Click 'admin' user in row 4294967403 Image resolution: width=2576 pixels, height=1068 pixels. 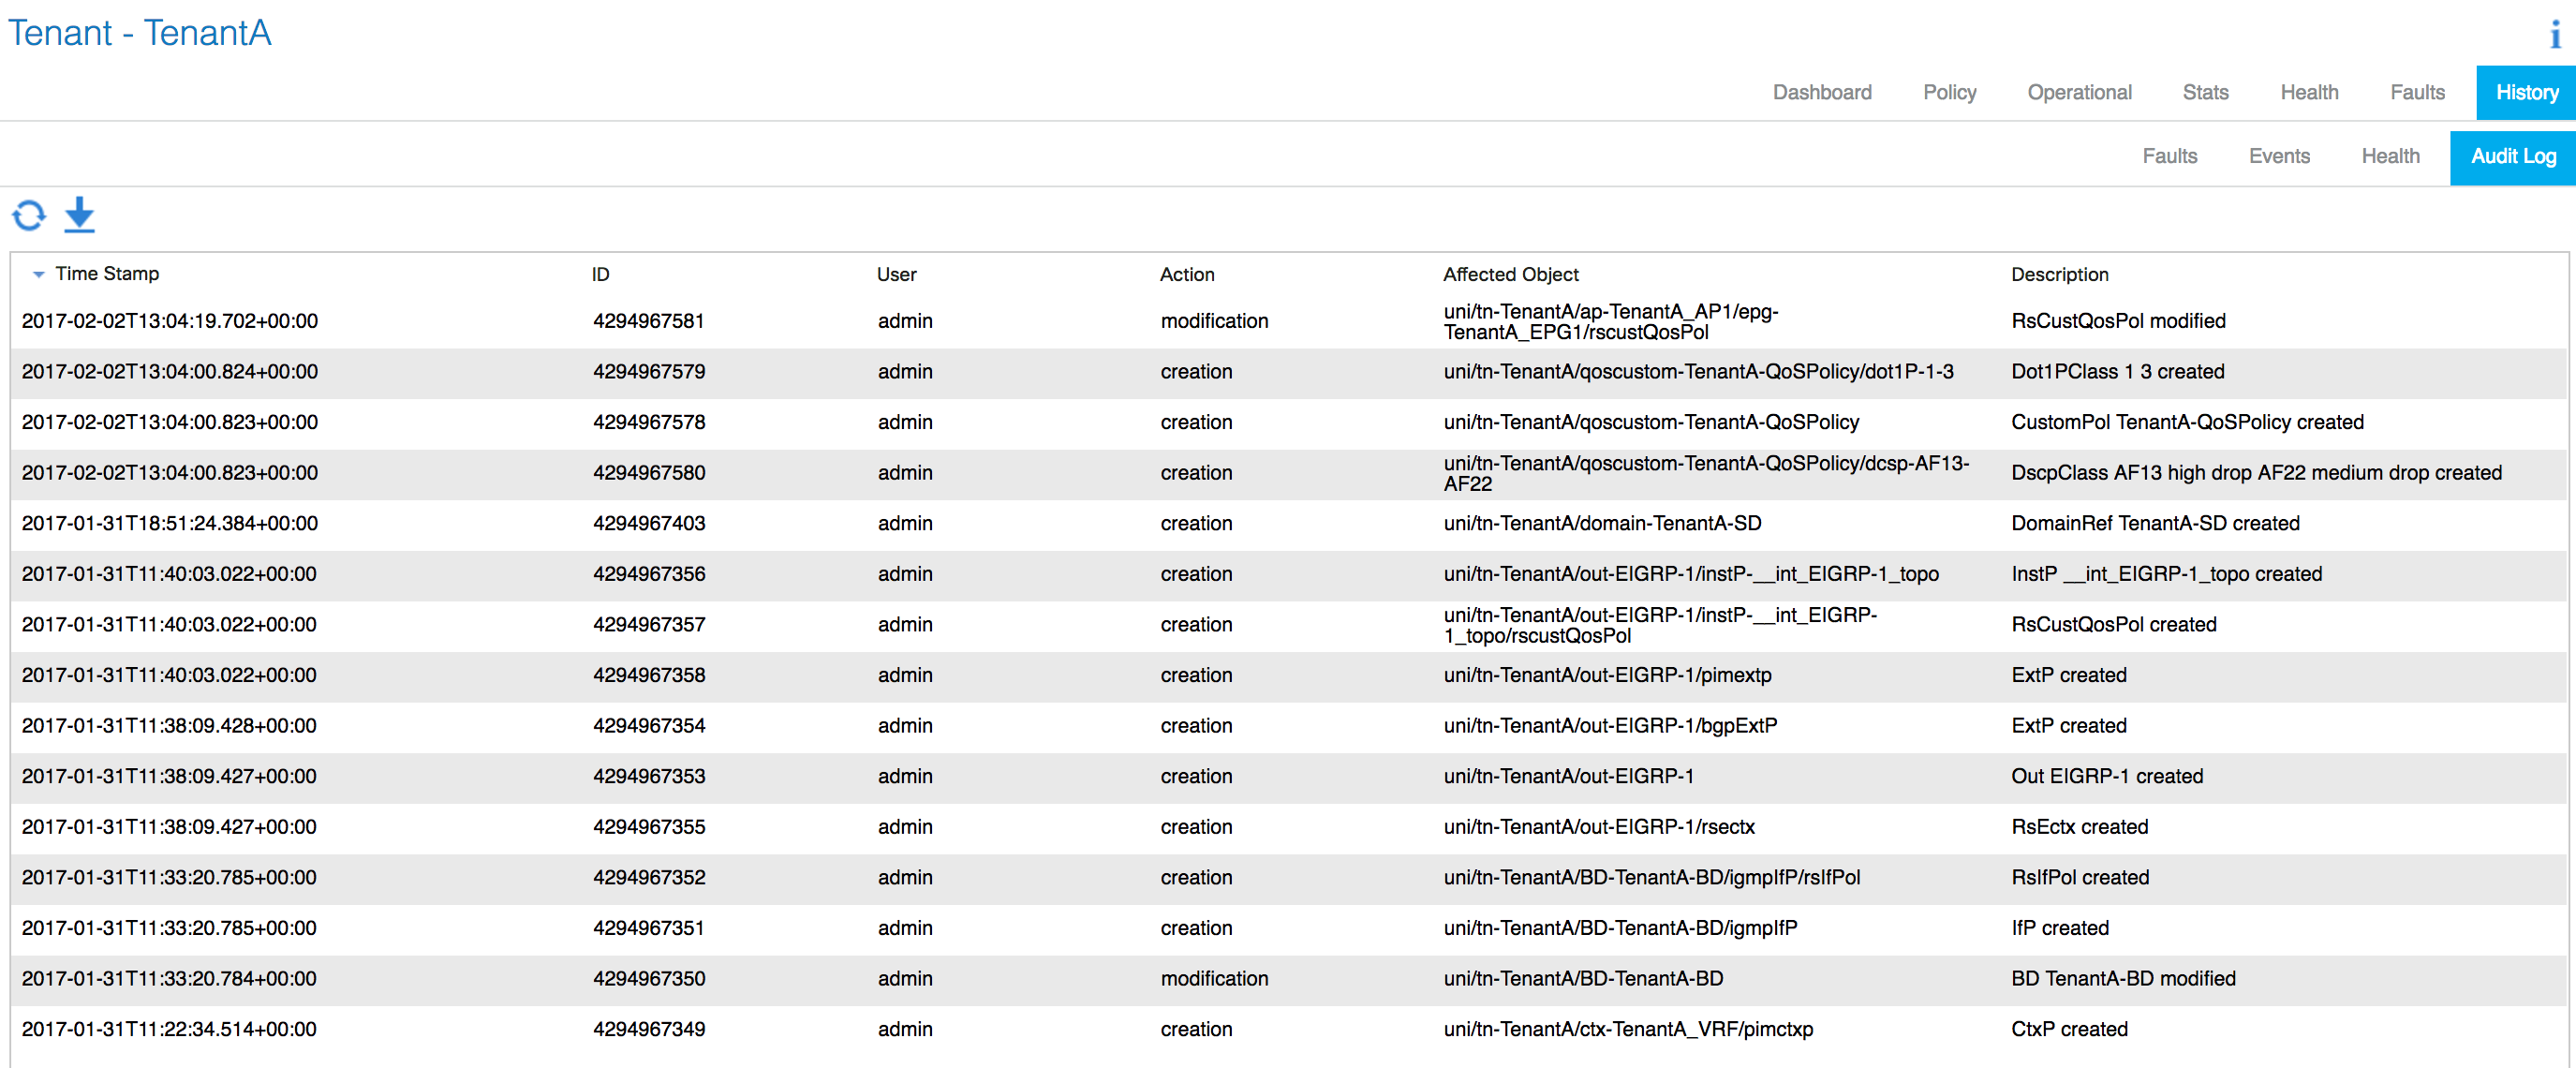pyautogui.click(x=905, y=524)
